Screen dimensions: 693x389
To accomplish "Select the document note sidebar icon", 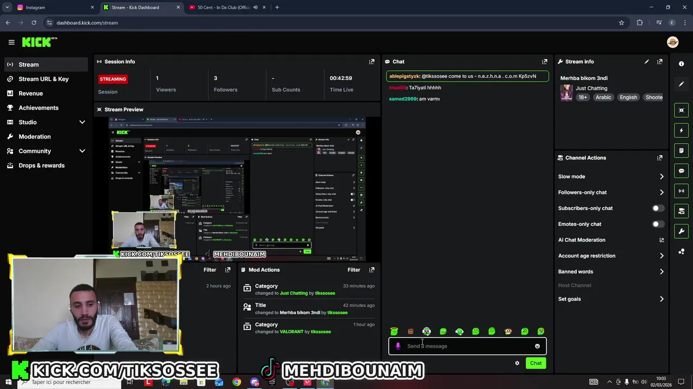I will point(681,150).
